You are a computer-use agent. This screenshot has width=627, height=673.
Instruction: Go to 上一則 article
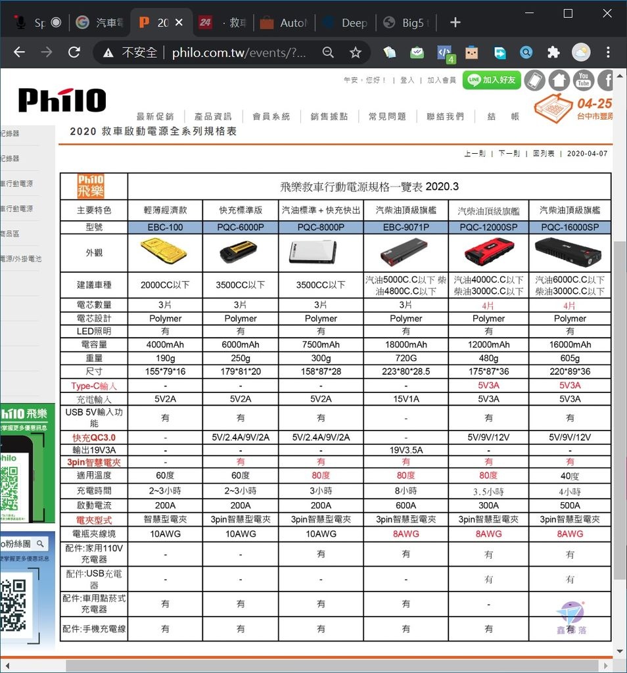click(x=475, y=154)
